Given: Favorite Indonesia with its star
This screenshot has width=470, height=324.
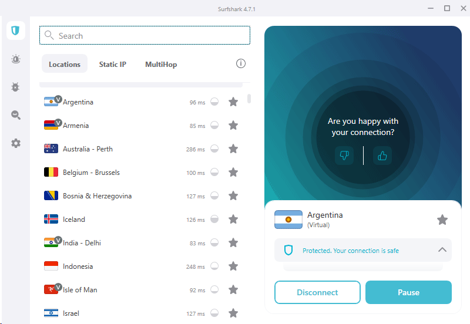Looking at the screenshot, I should coord(233,266).
